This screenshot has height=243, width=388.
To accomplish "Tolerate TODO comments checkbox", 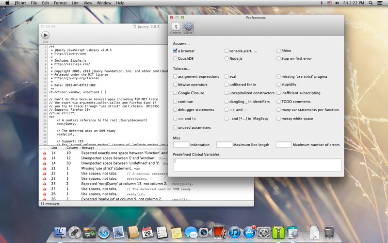I will click(x=278, y=102).
